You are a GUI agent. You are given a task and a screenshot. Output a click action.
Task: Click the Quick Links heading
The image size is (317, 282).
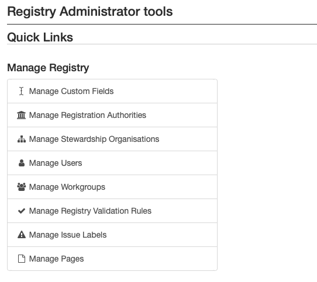40,37
